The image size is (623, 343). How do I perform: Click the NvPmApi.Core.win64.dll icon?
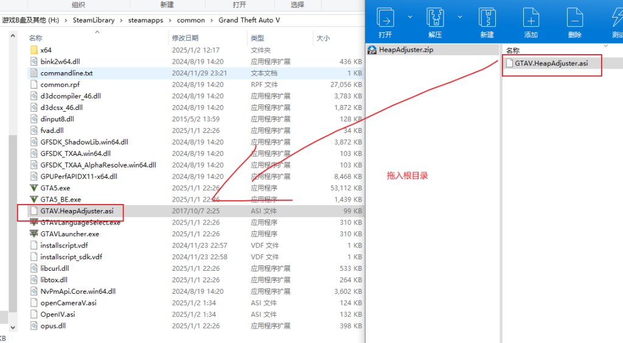coord(34,291)
